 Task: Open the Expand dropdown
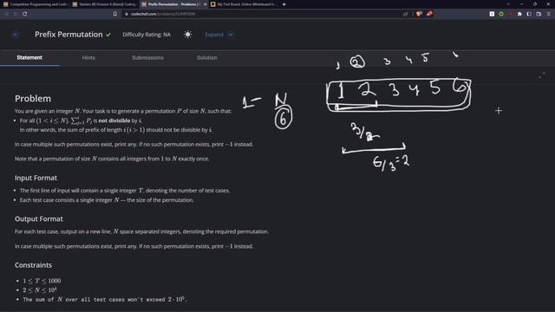click(219, 35)
